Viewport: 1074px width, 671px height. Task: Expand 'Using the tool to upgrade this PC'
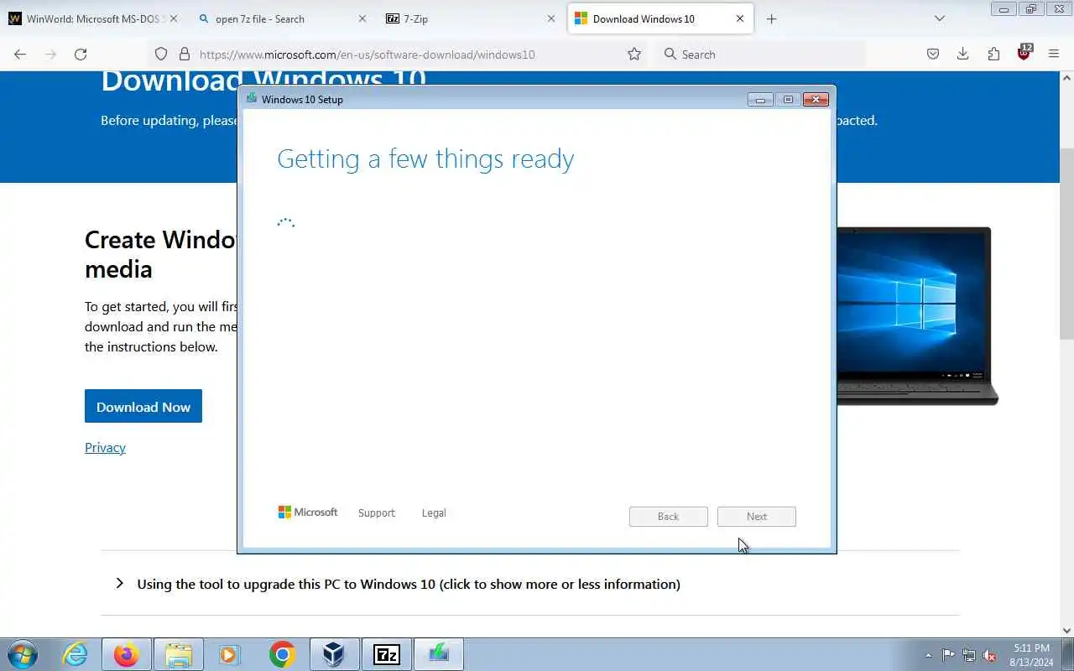409,584
